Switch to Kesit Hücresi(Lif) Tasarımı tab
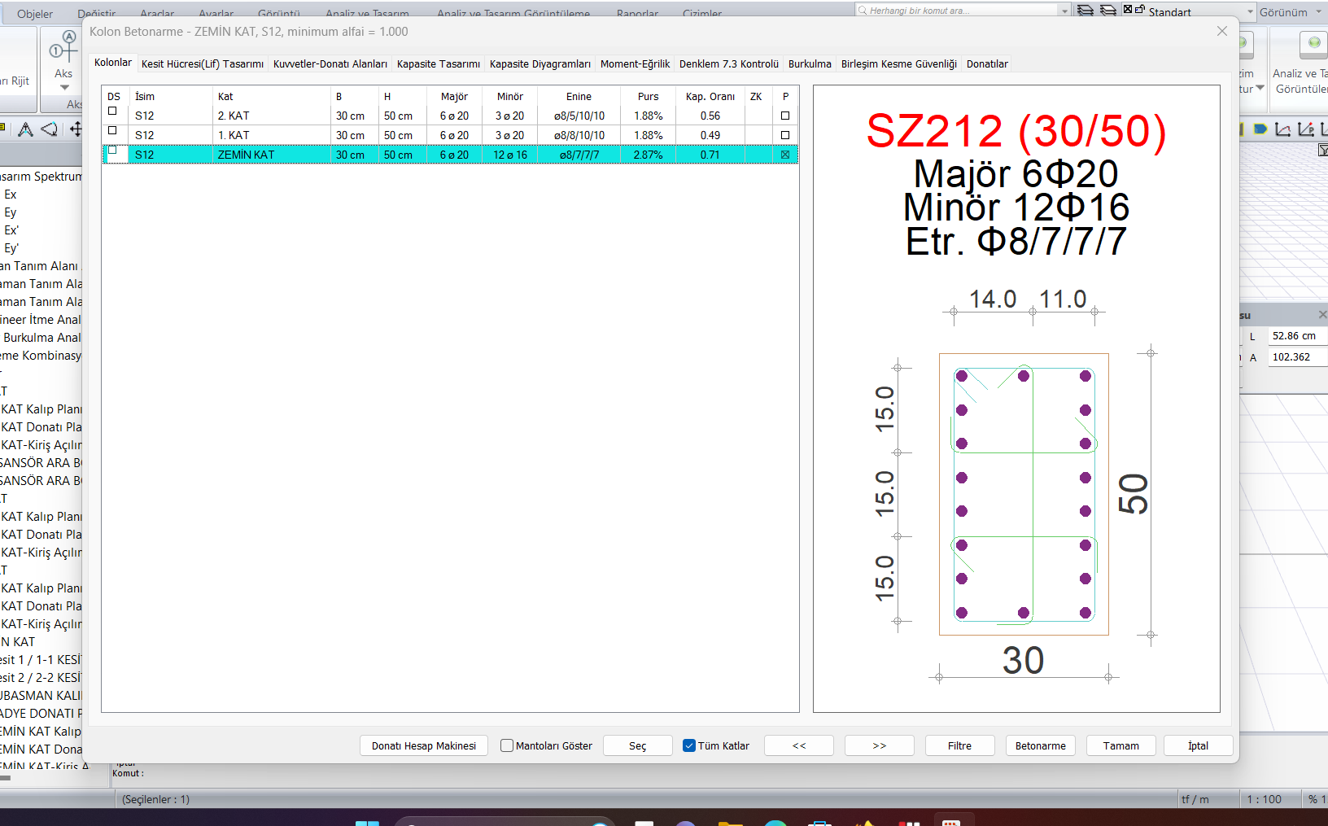Image resolution: width=1328 pixels, height=826 pixels. point(202,63)
